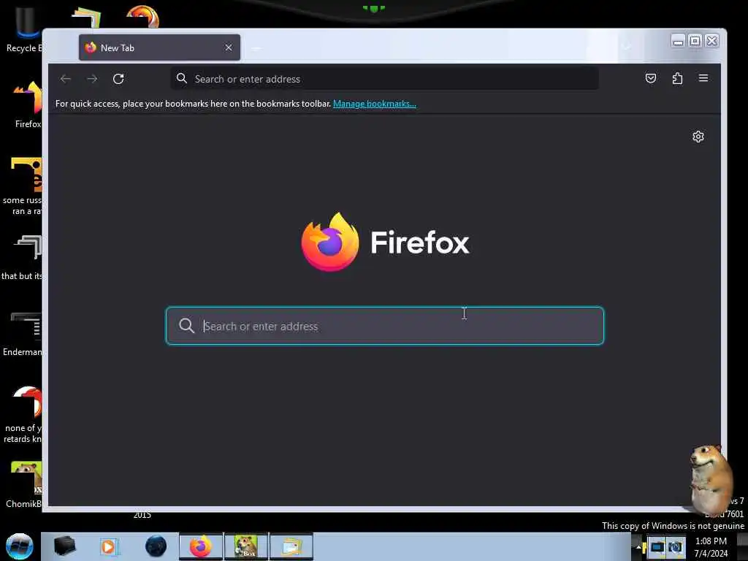This screenshot has height=561, width=748.
Task: Click the magnifier in center search box
Action: (x=186, y=326)
